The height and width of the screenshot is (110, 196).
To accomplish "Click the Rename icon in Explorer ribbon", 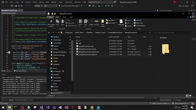I will point(96,22).
